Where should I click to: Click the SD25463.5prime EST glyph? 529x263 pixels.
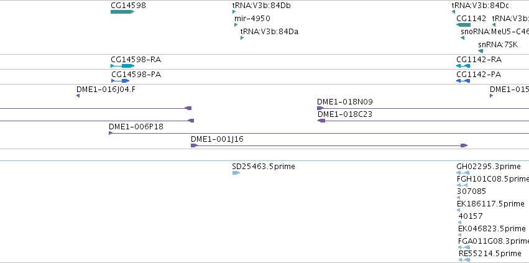236,173
